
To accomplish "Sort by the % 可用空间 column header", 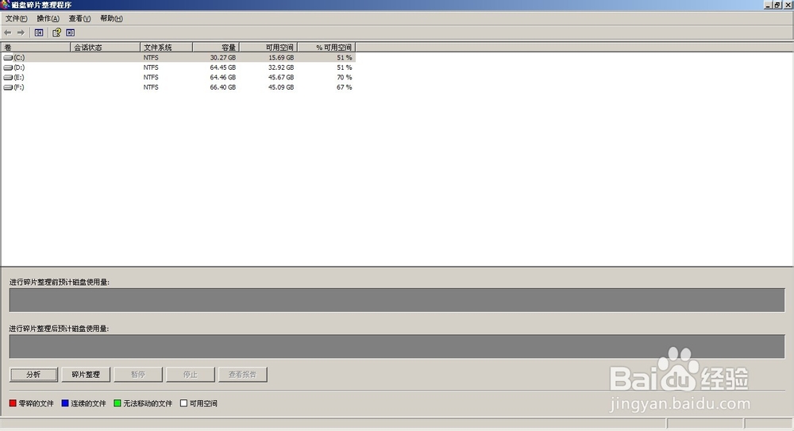I will (326, 47).
